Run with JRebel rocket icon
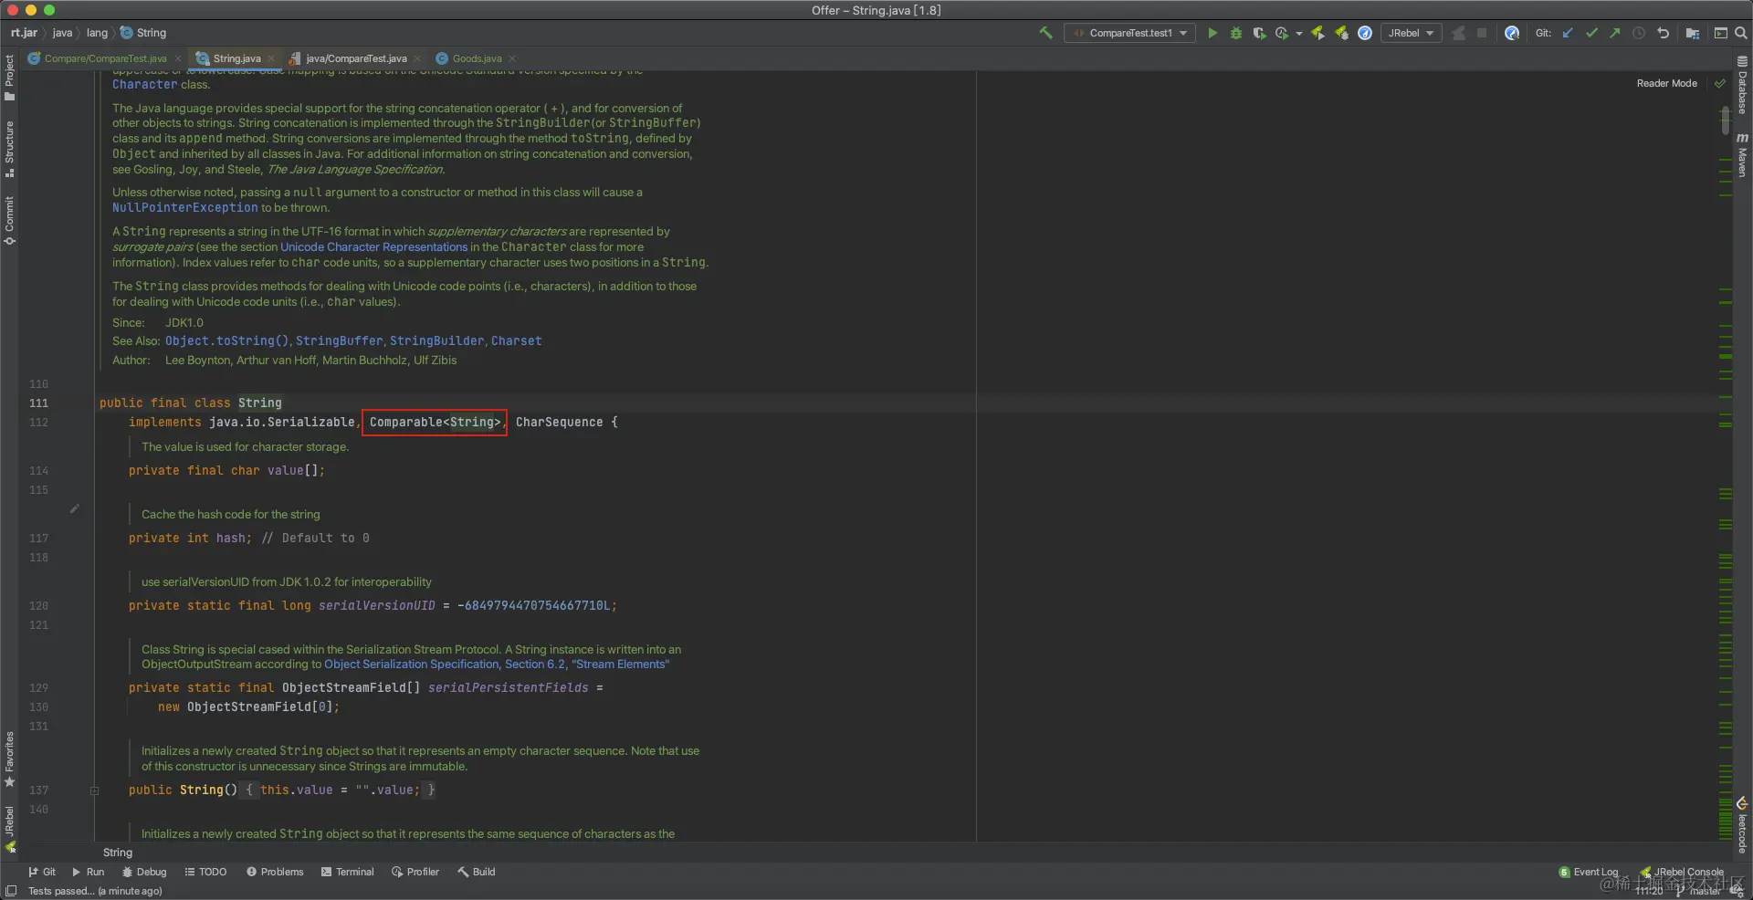This screenshot has height=900, width=1753. [x=1317, y=33]
